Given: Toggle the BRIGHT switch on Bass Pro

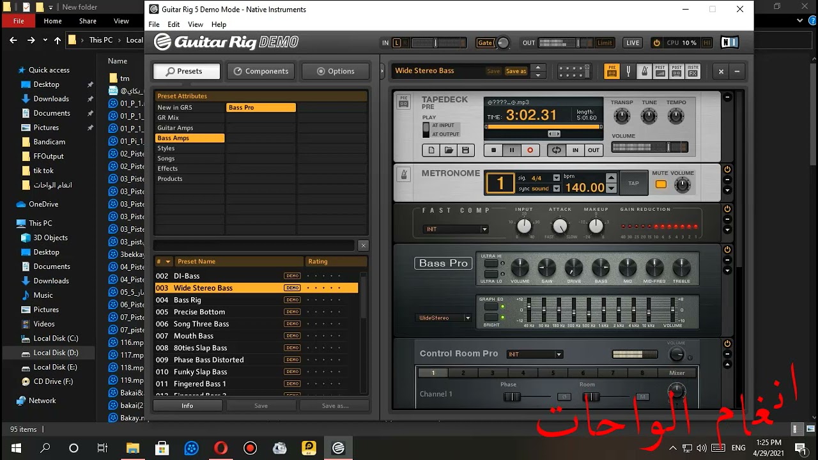Looking at the screenshot, I should 491,317.
